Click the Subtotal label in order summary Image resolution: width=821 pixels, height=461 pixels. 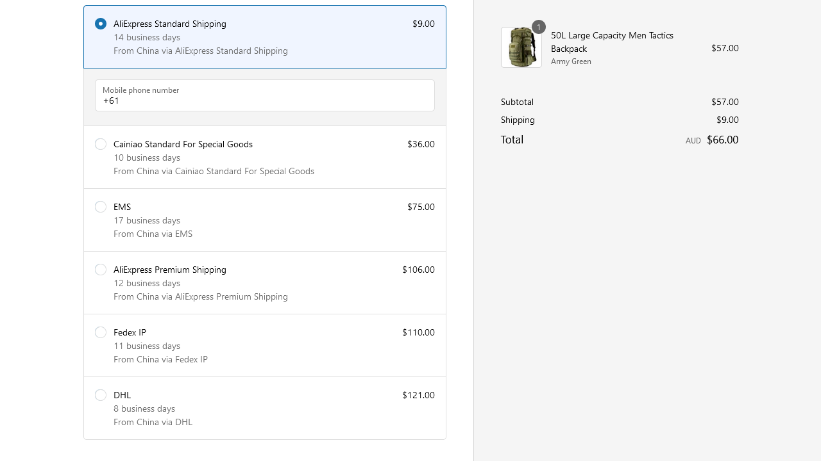click(517, 102)
